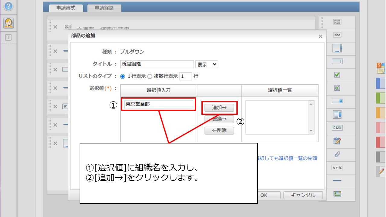Click the ←削除 button
The height and width of the screenshot is (217, 386).
click(x=219, y=131)
